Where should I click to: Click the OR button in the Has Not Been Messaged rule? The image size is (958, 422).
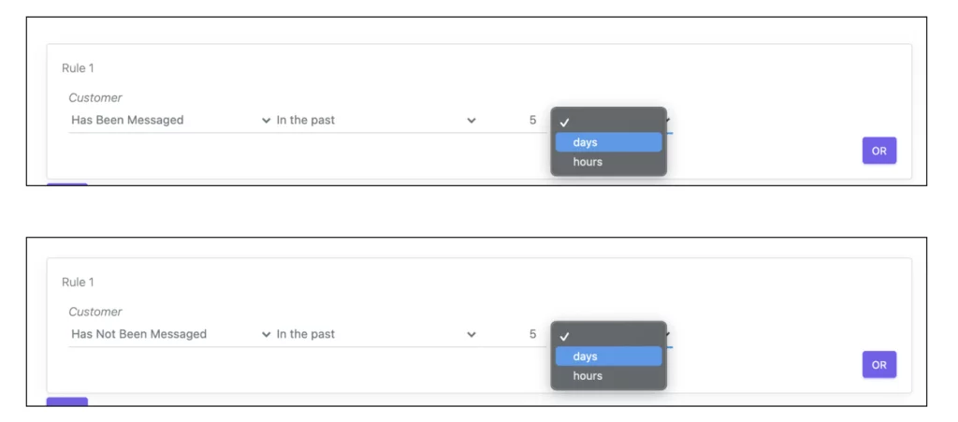(879, 365)
